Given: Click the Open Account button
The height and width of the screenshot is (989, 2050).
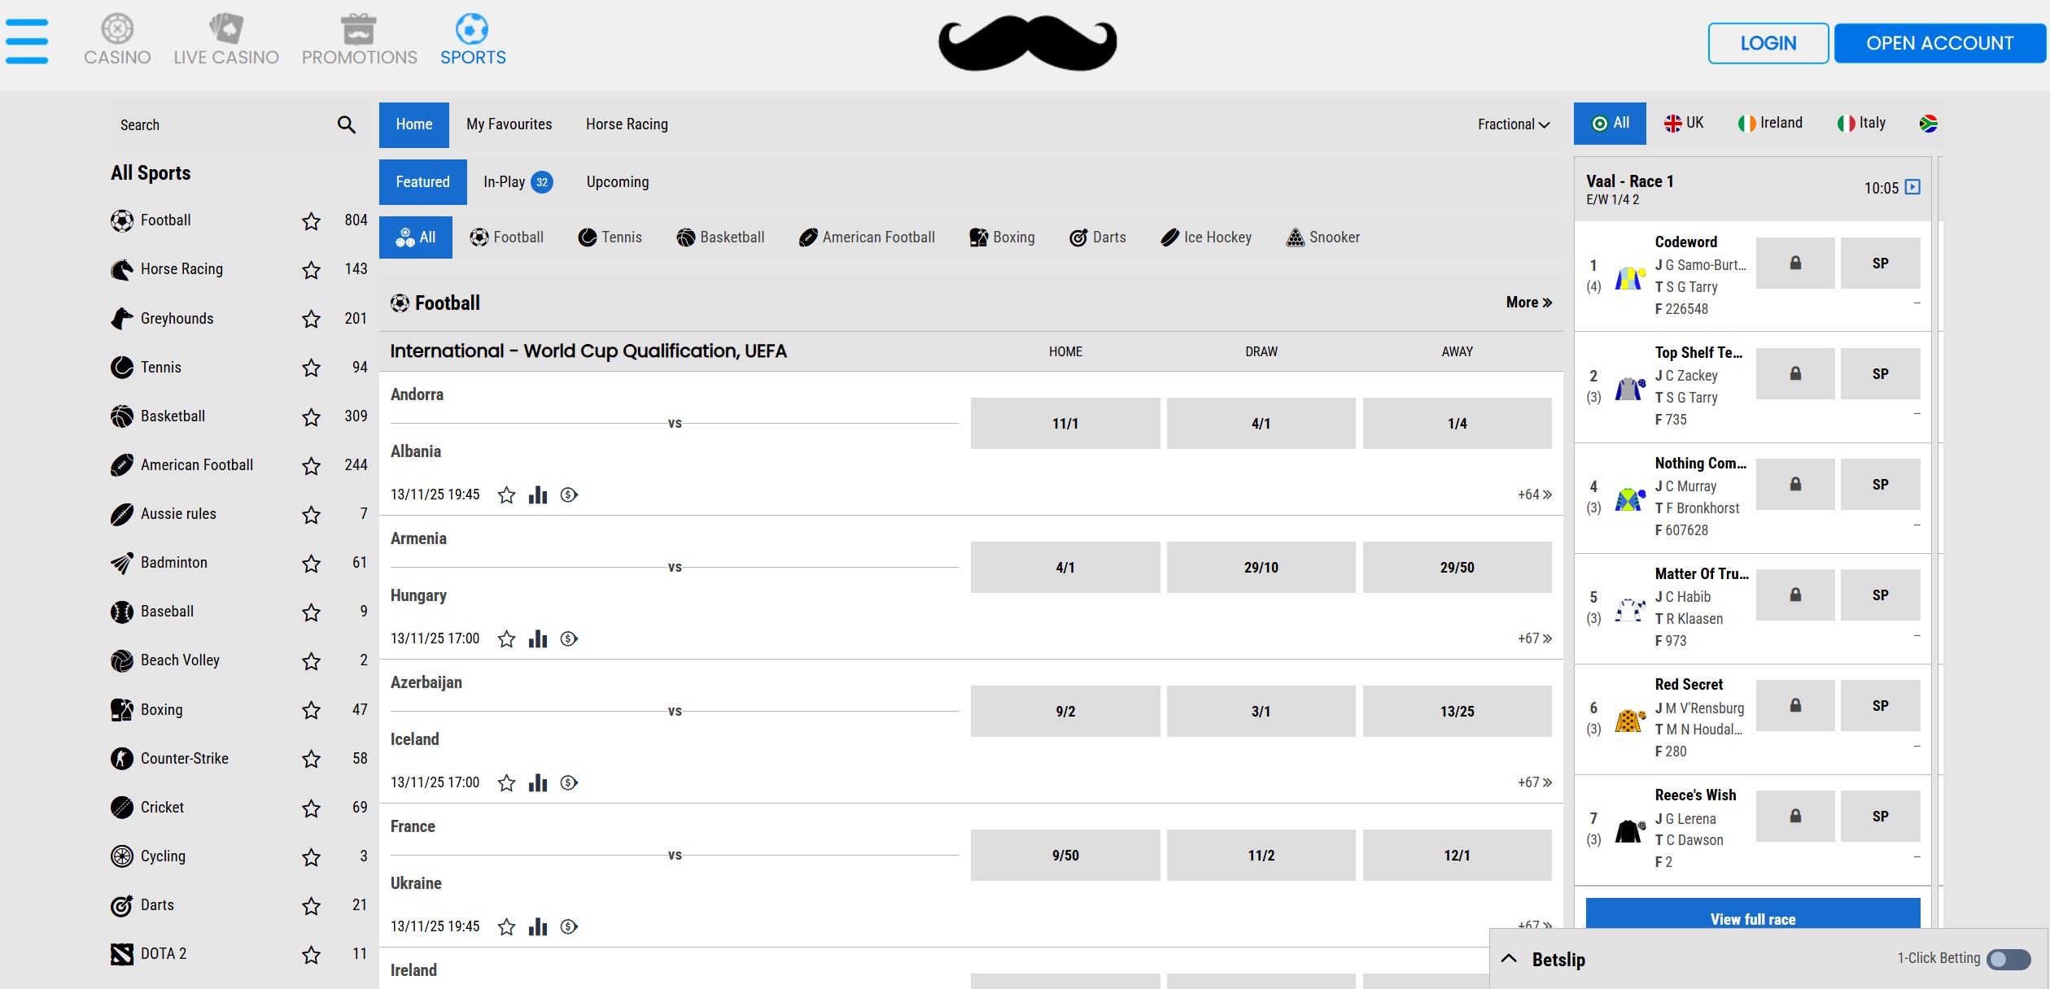Looking at the screenshot, I should tap(1939, 43).
